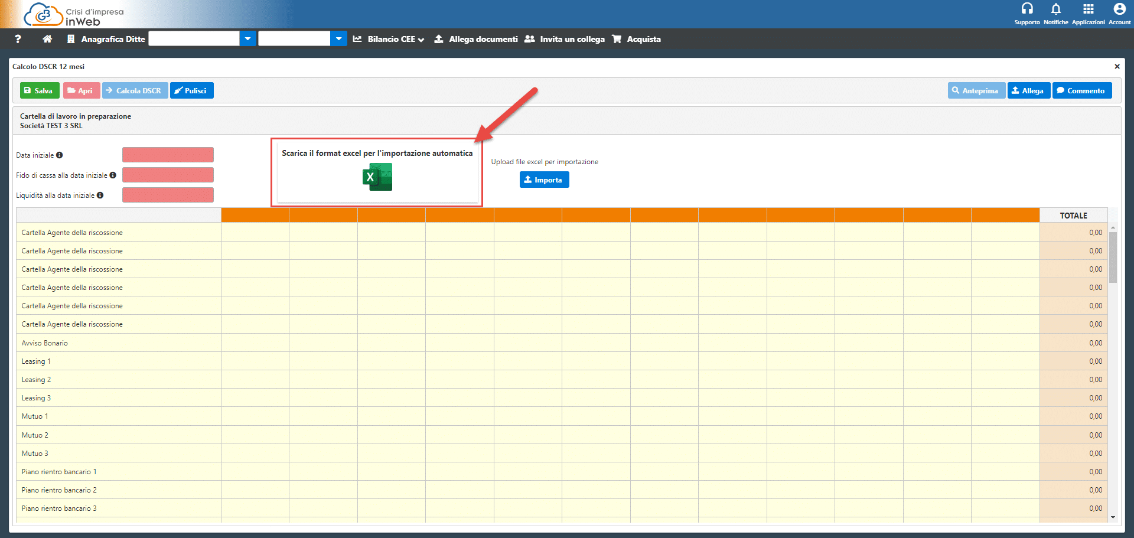1134x538 pixels.
Task: Open the Acquista shop
Action: point(637,39)
